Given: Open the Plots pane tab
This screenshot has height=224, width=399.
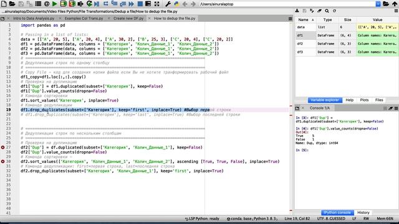Looking at the screenshot, I should click(364, 100).
